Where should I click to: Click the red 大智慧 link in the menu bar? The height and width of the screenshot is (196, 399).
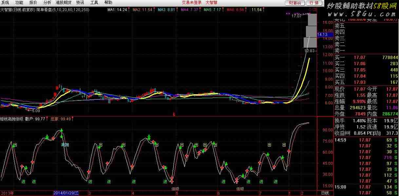tap(211, 3)
